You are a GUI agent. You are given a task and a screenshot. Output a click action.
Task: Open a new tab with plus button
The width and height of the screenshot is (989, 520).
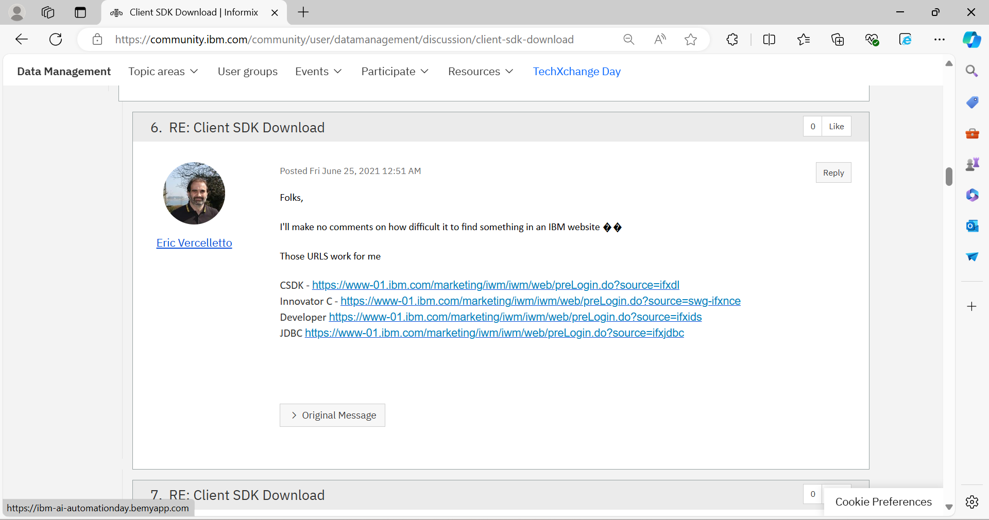[303, 12]
